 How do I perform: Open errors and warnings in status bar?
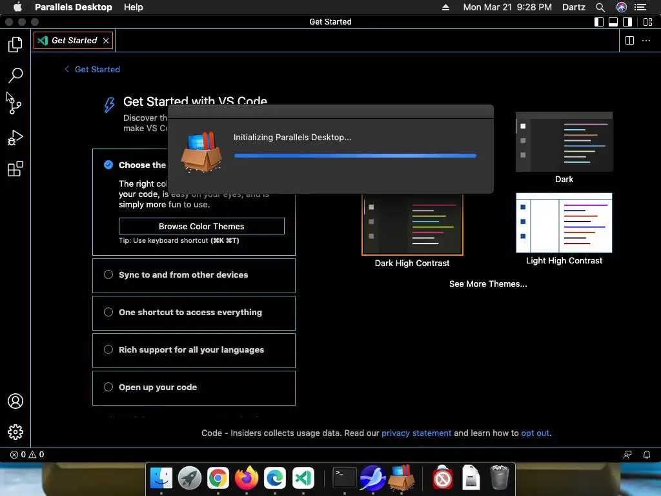coord(27,455)
